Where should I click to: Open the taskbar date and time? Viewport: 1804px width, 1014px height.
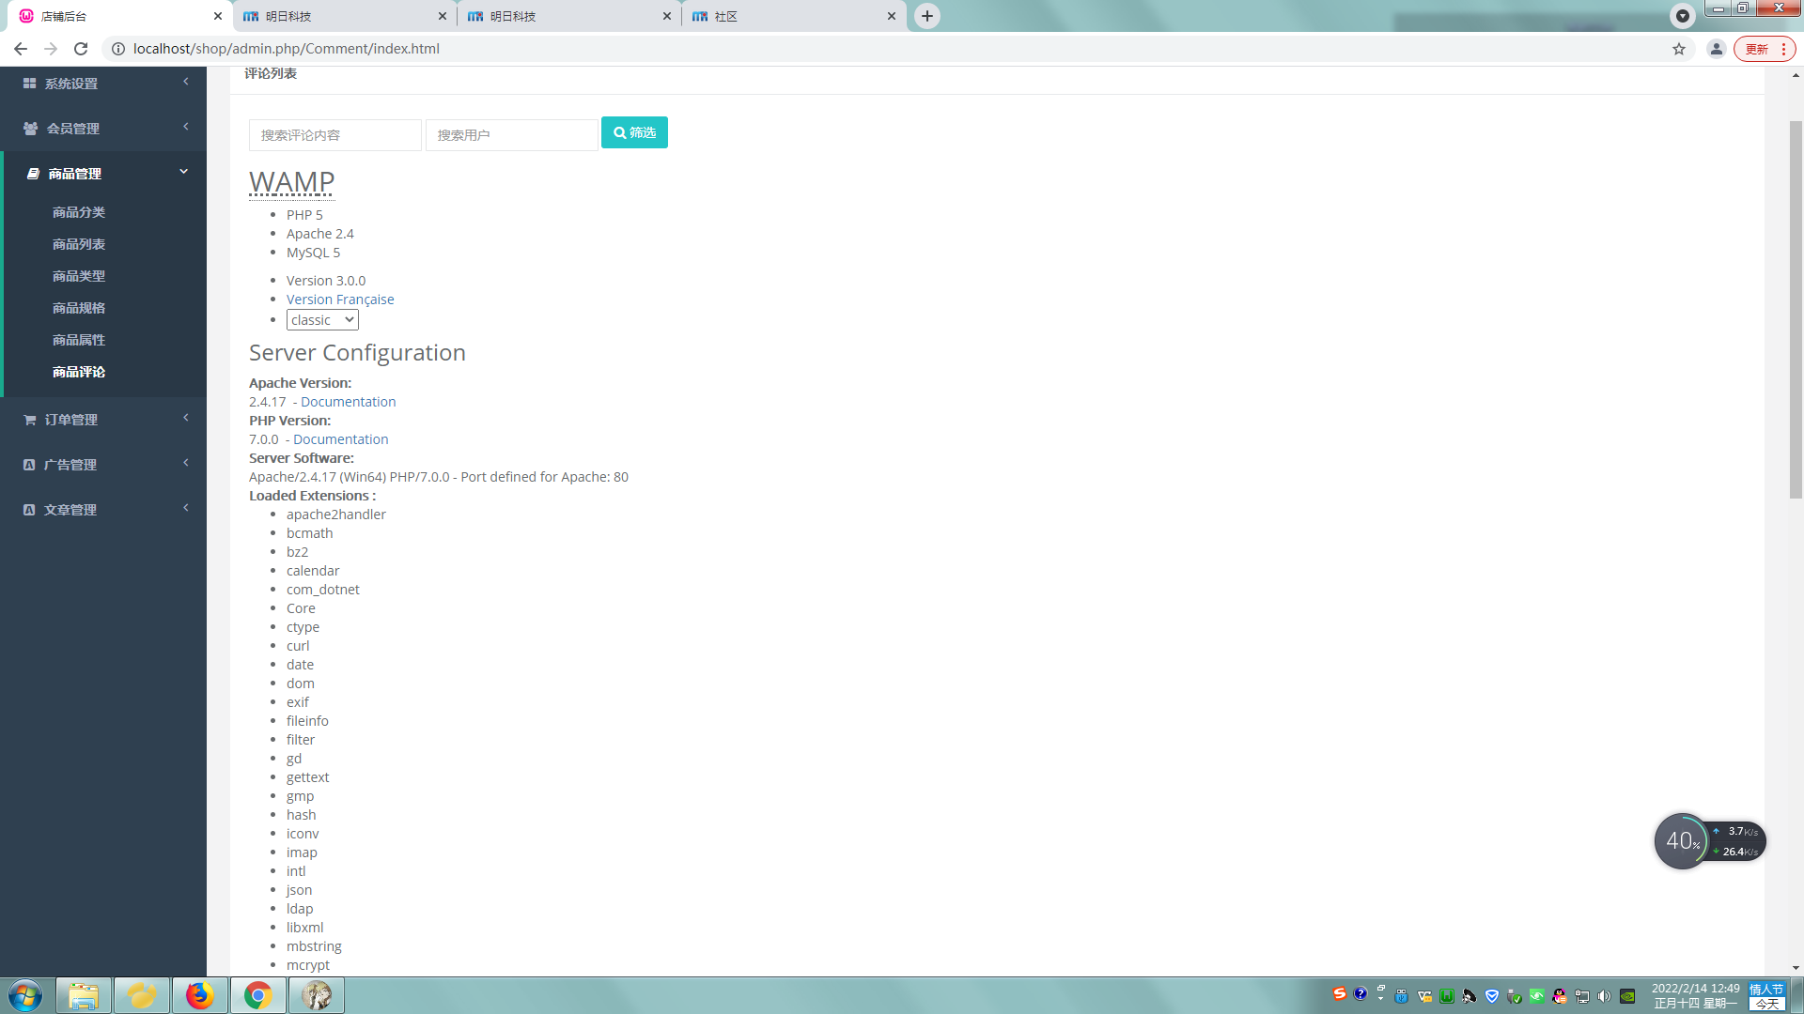[x=1695, y=995]
